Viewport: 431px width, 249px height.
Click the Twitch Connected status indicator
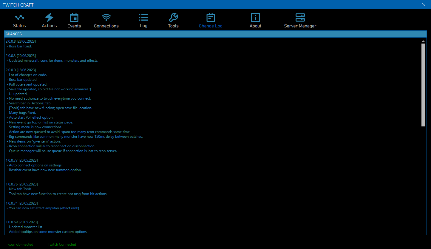pos(62,245)
